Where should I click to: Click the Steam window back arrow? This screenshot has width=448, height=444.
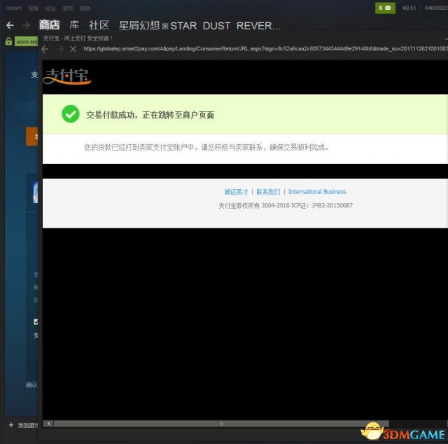10,25
